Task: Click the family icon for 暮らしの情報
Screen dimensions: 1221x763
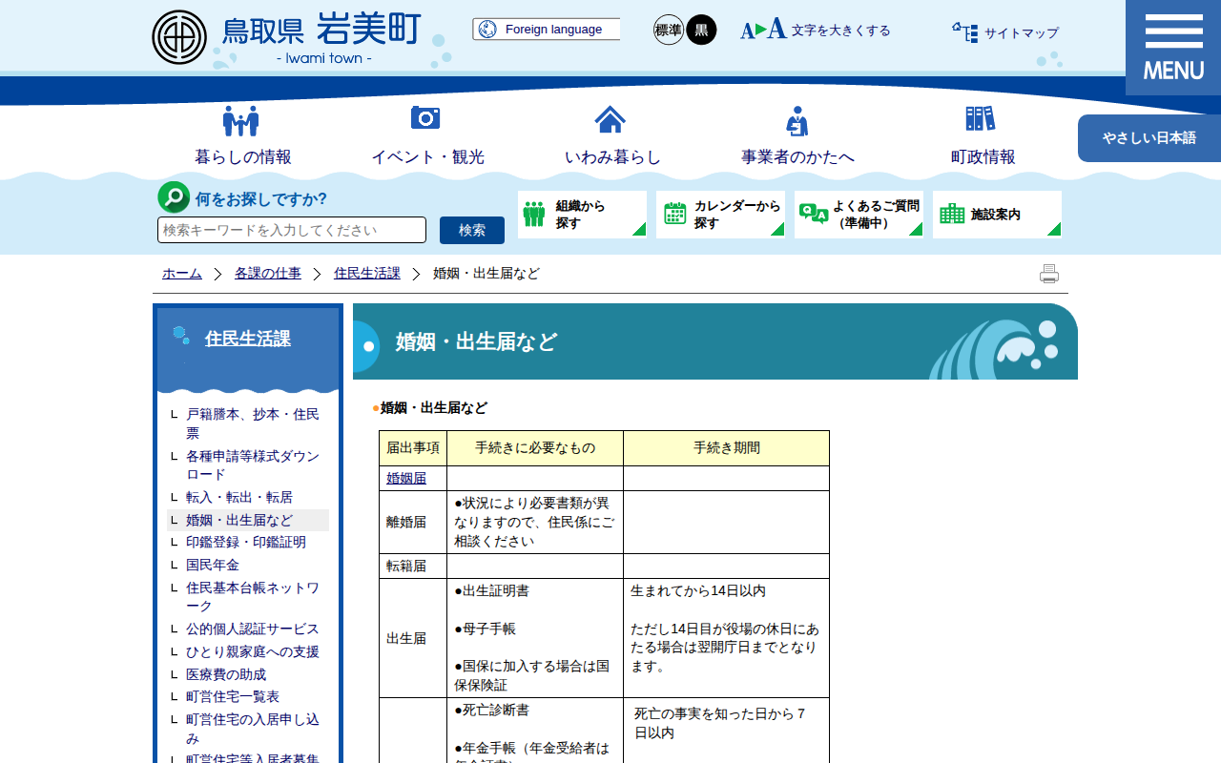Action: (x=241, y=121)
